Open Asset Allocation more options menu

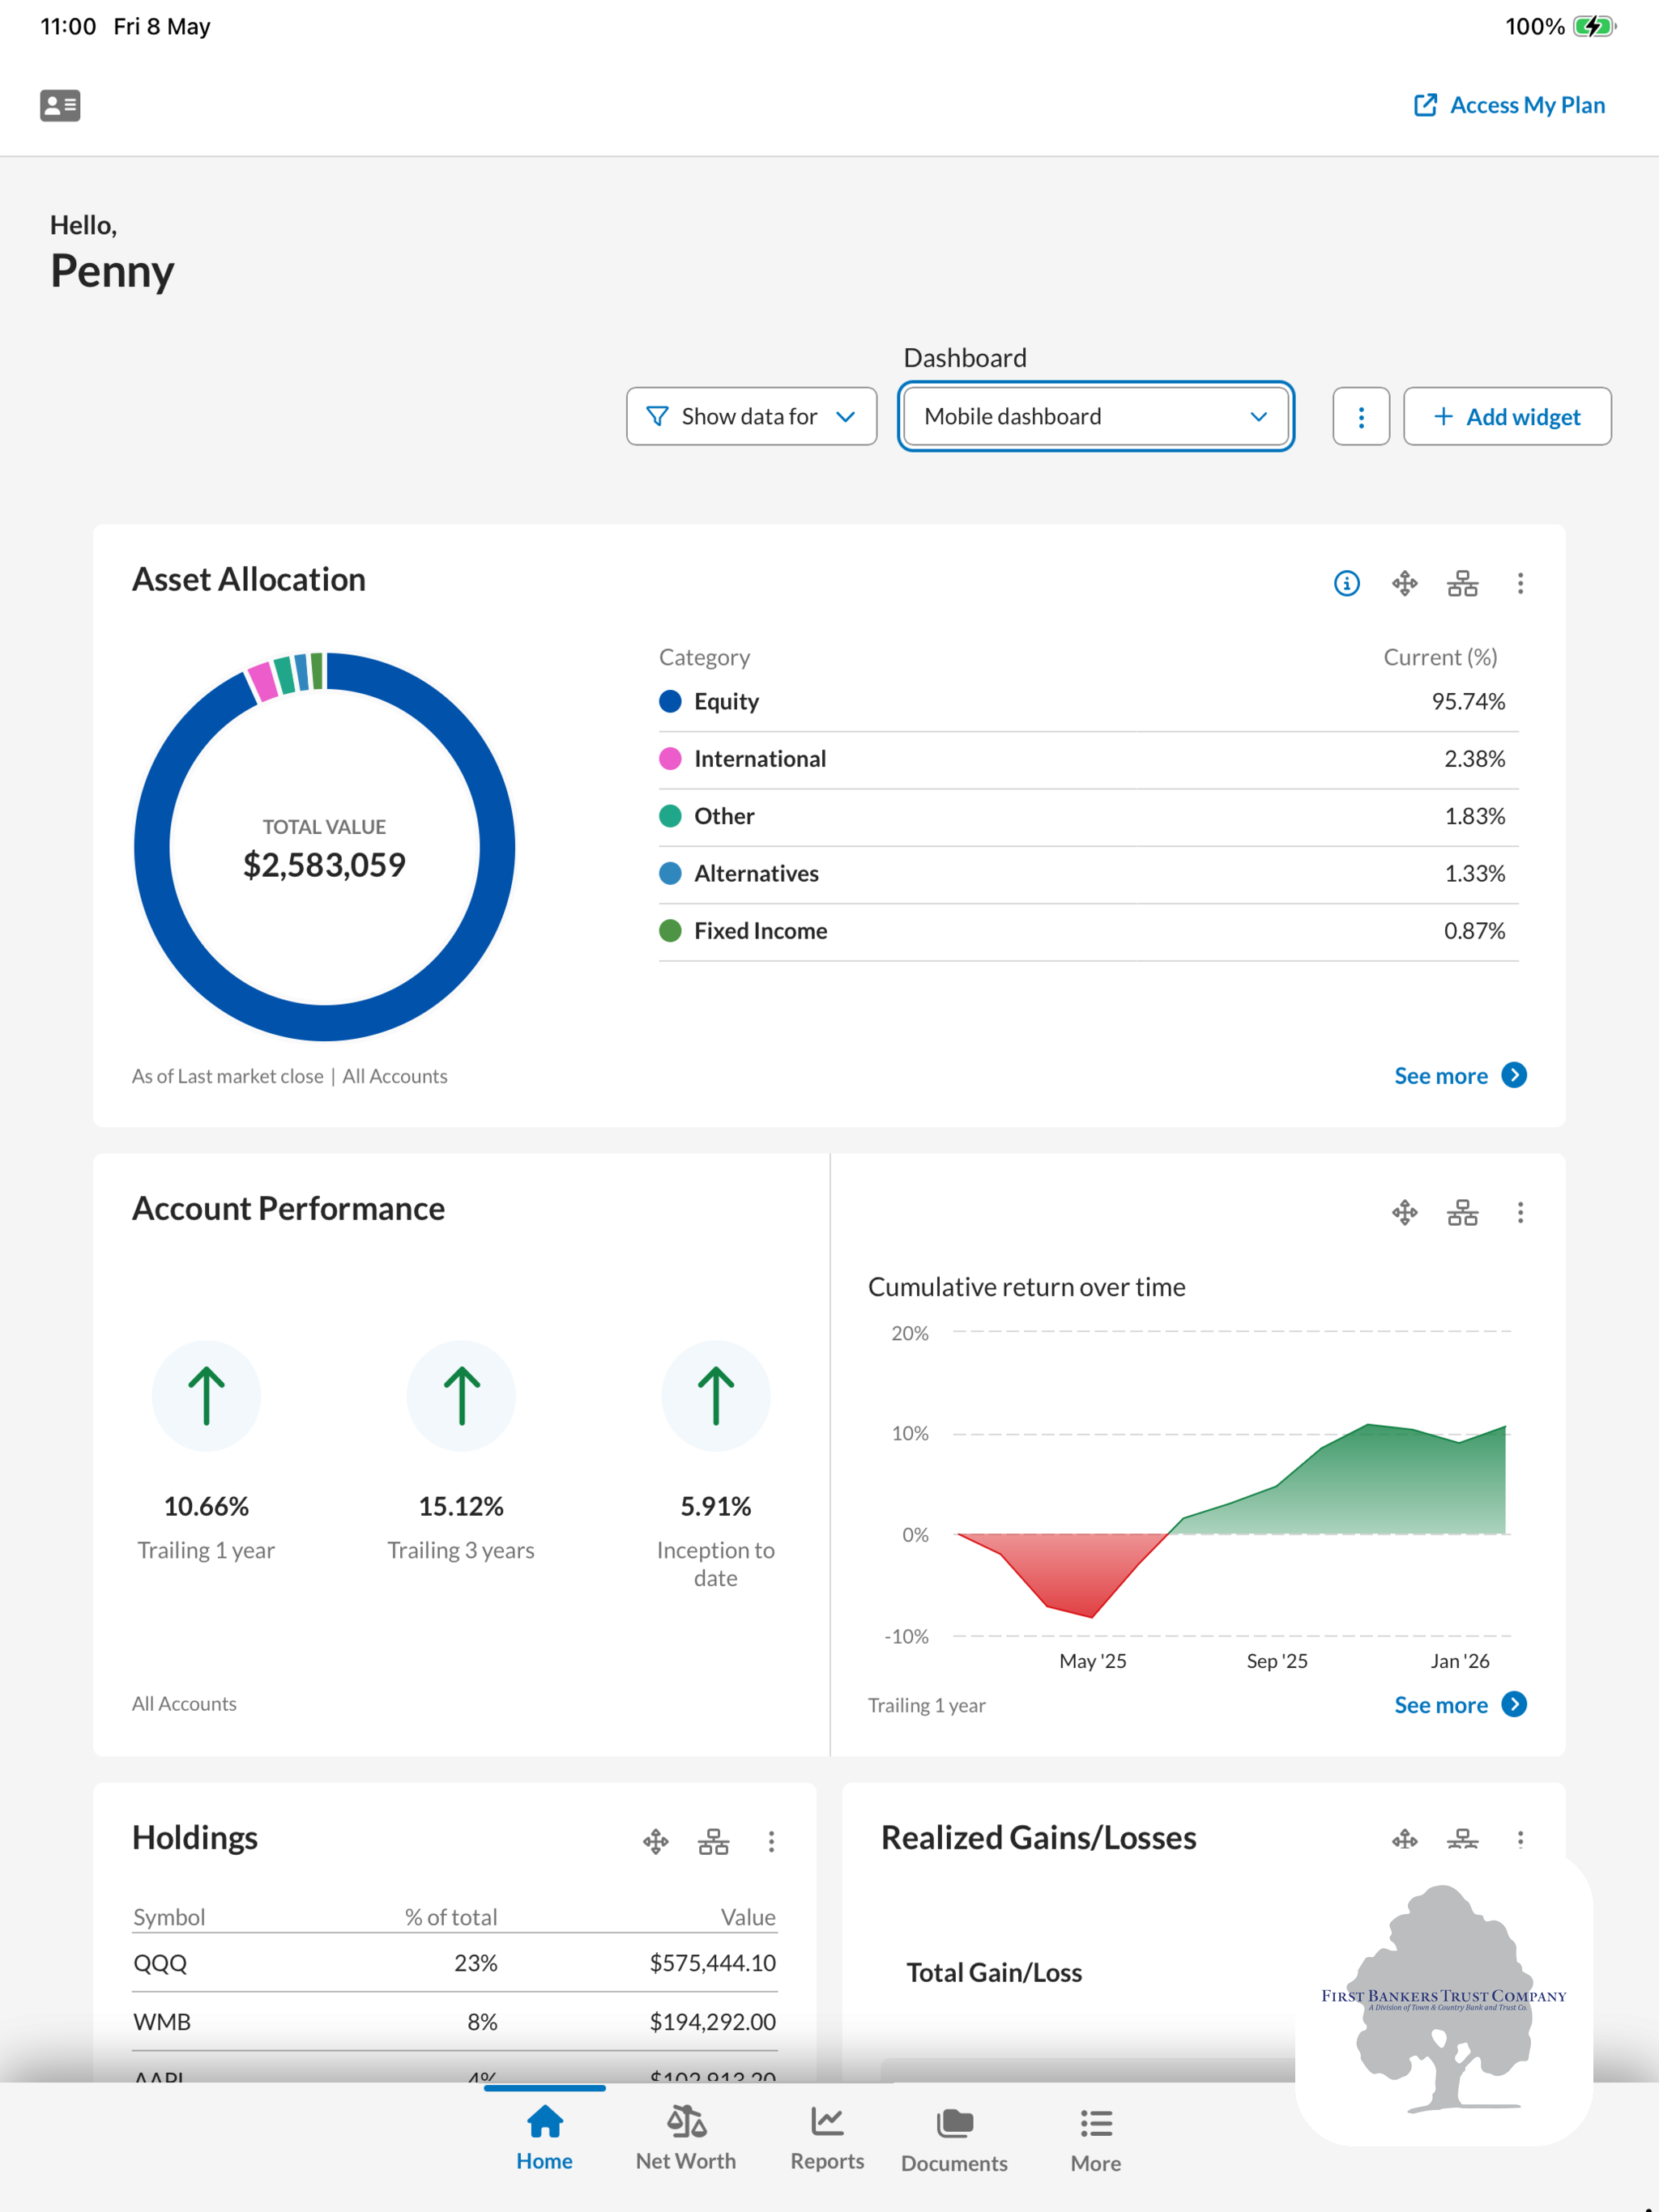(1520, 583)
